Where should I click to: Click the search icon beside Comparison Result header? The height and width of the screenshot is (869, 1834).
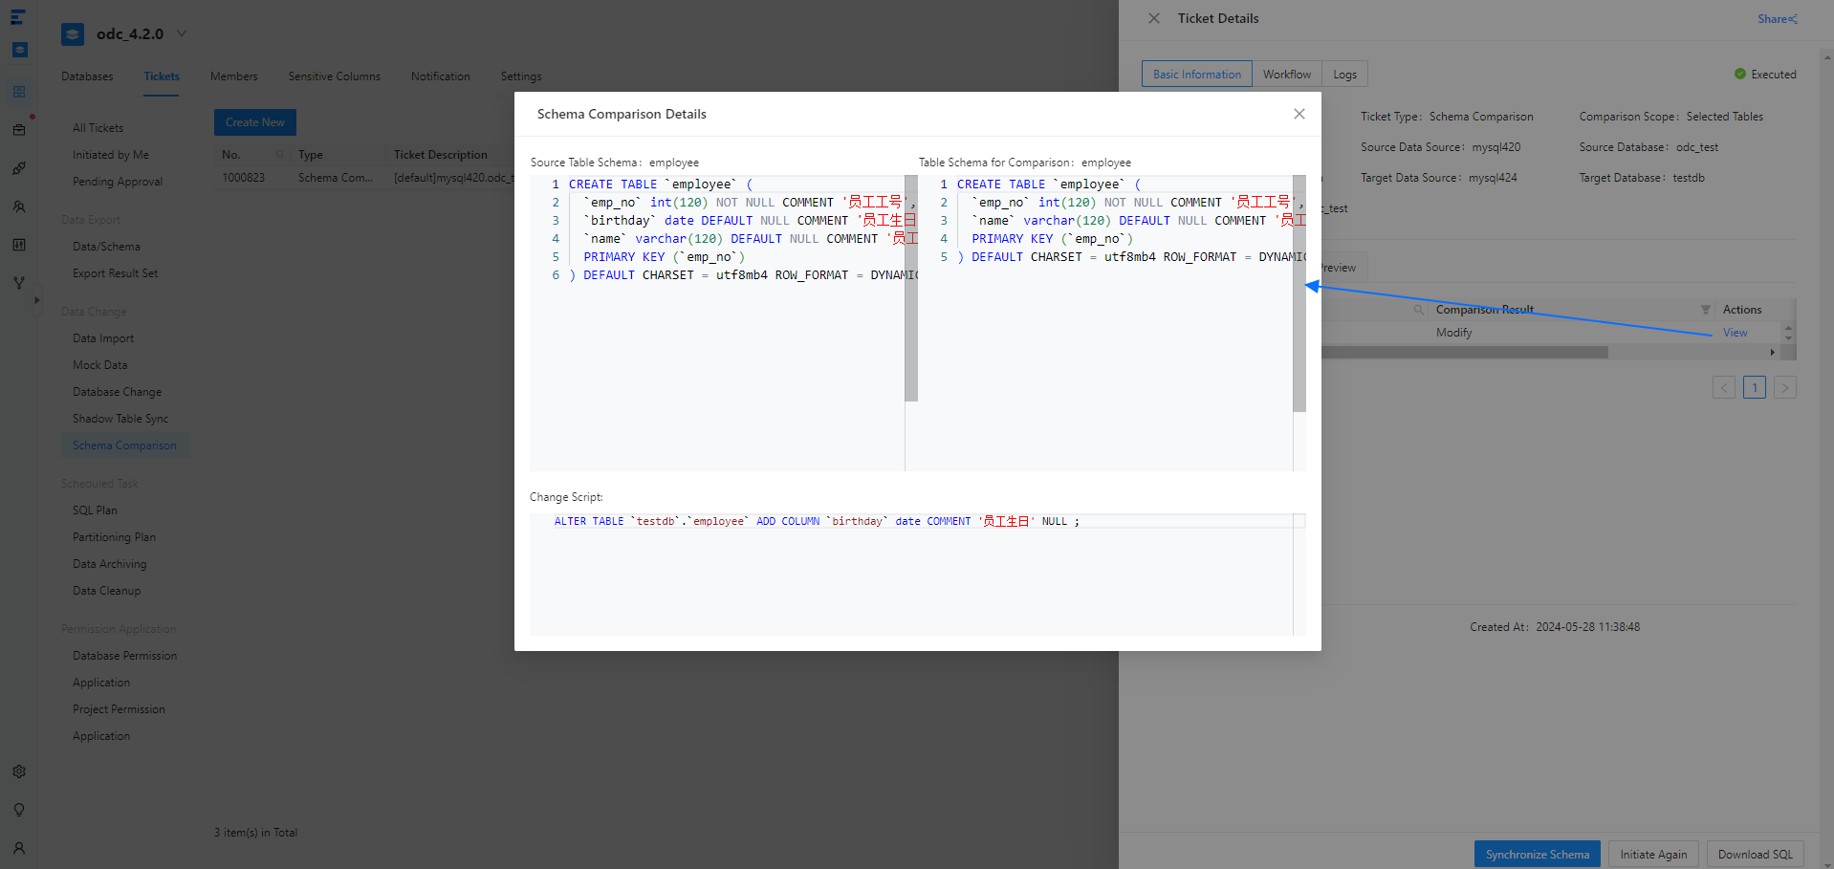[1419, 310]
